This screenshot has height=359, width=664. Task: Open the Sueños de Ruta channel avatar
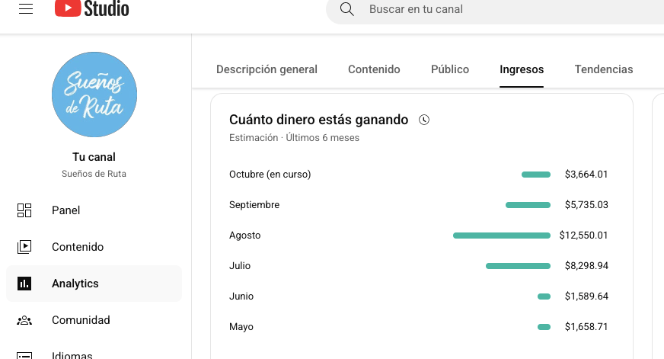click(94, 95)
